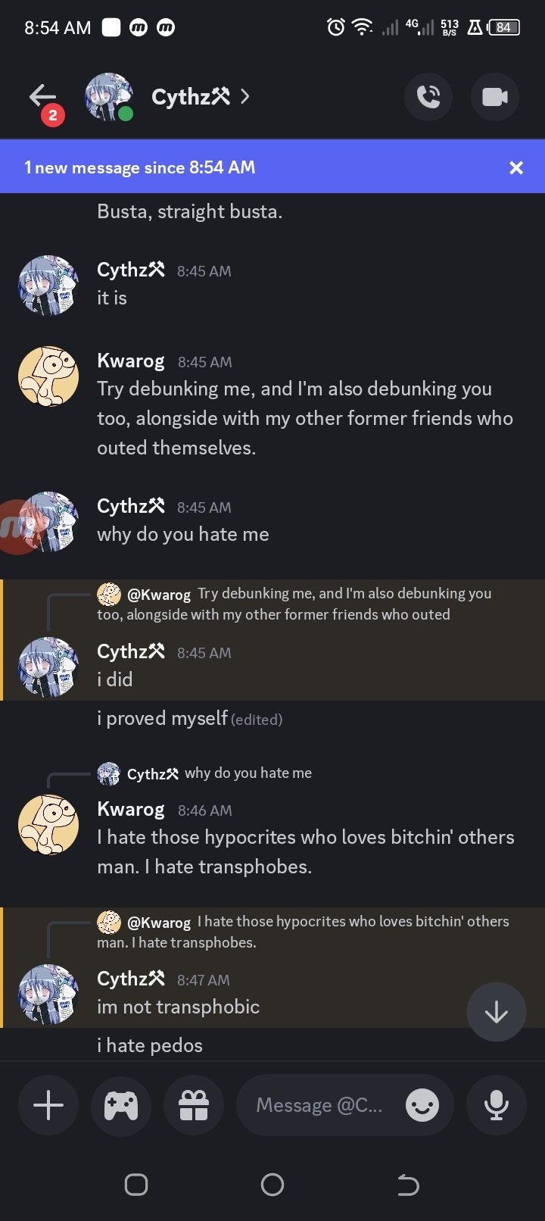Viewport: 545px width, 1221px height.
Task: Jump to latest messages with down arrow
Action: [497, 1012]
